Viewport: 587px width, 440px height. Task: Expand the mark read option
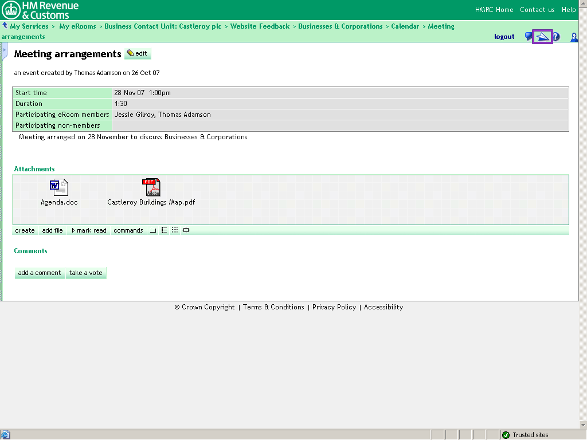click(89, 230)
